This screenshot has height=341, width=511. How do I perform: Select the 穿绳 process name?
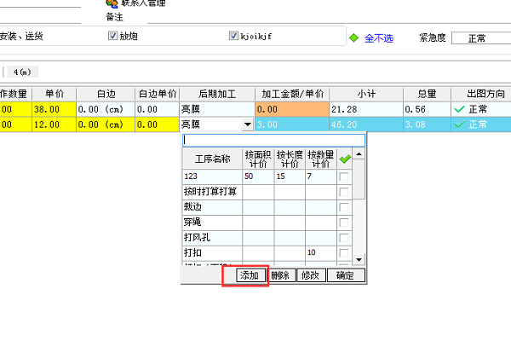point(212,223)
